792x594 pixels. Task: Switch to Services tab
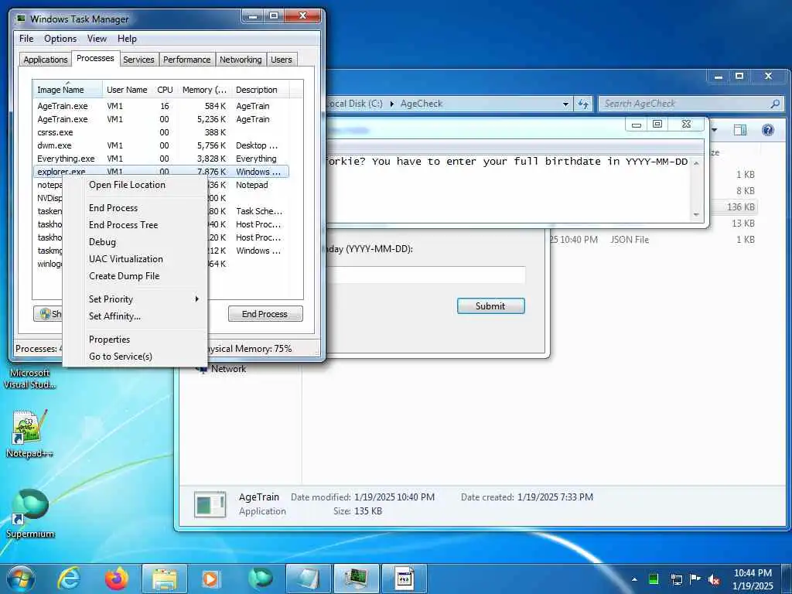[138, 60]
